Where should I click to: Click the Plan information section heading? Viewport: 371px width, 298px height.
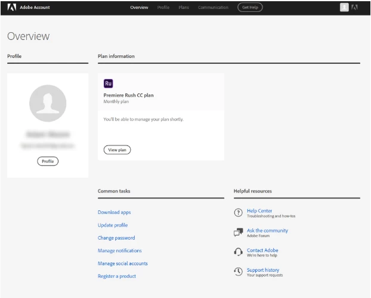pyautogui.click(x=116, y=56)
